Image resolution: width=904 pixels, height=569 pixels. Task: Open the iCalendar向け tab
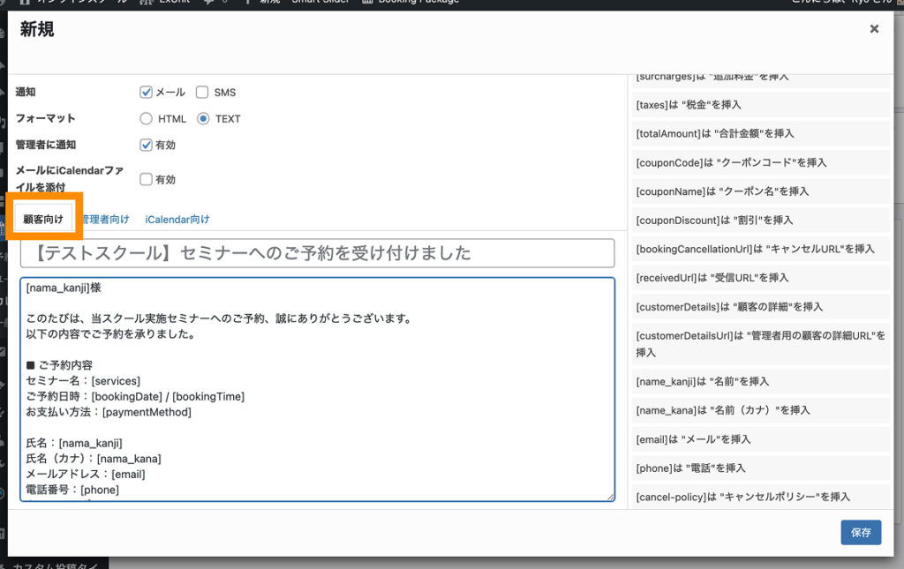(177, 219)
